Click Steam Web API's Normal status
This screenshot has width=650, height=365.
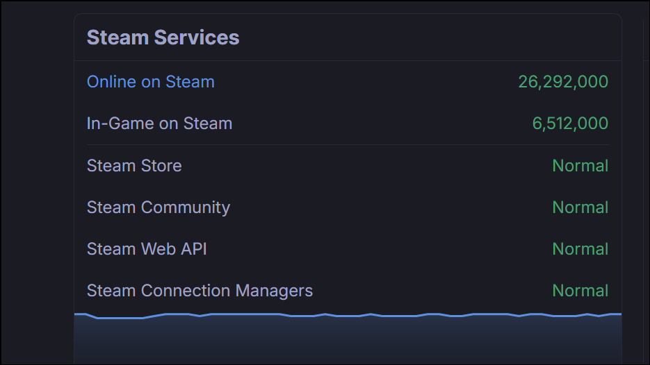(580, 249)
